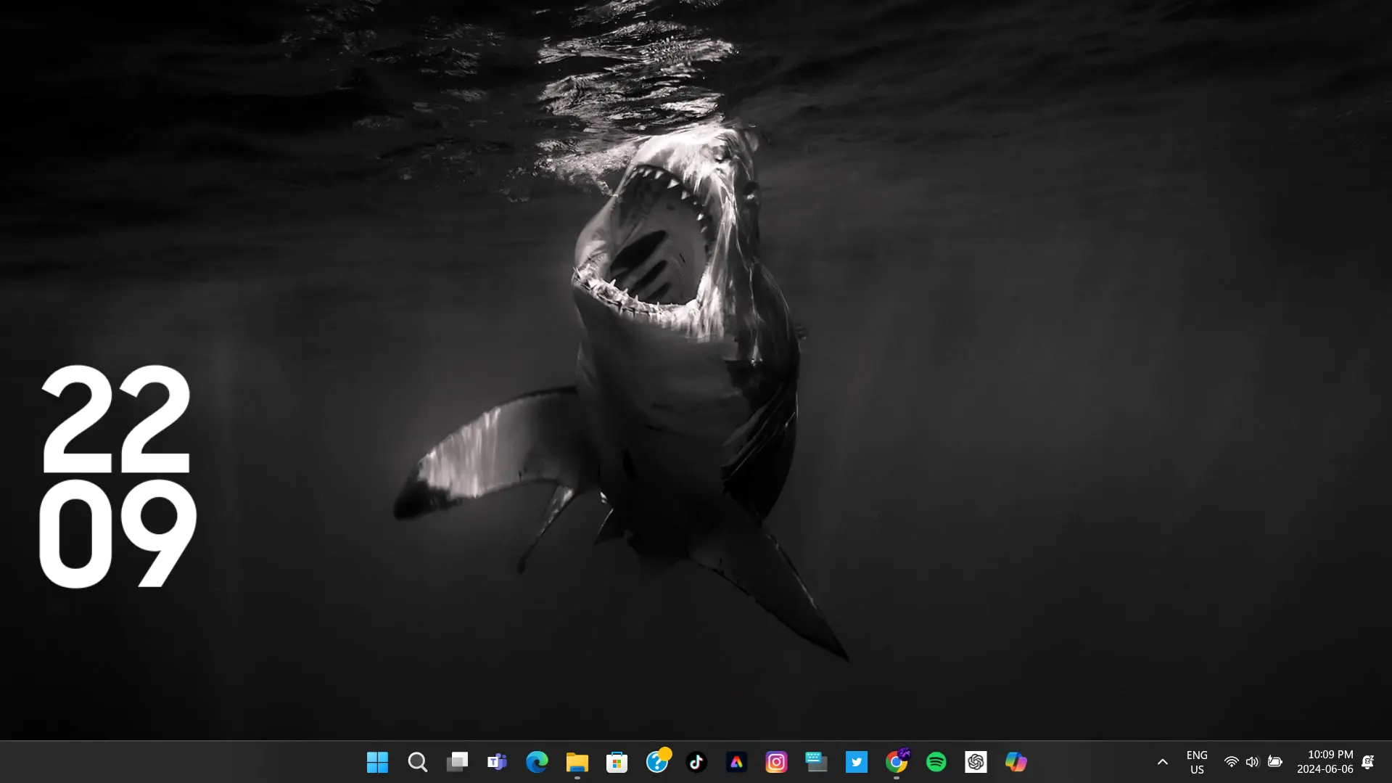Launch Instagram from the taskbar
Screen dimensions: 1392x783
[777, 762]
